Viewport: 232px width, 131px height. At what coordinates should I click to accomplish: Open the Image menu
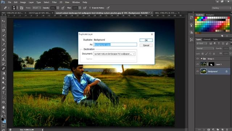tap(23, 2)
